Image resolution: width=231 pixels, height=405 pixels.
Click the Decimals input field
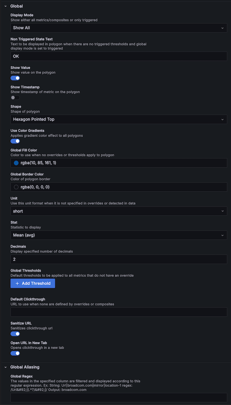coord(119,259)
